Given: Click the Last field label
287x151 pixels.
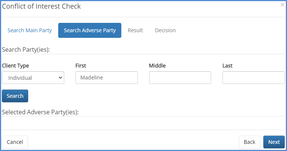Looking at the screenshot, I should [x=227, y=66].
